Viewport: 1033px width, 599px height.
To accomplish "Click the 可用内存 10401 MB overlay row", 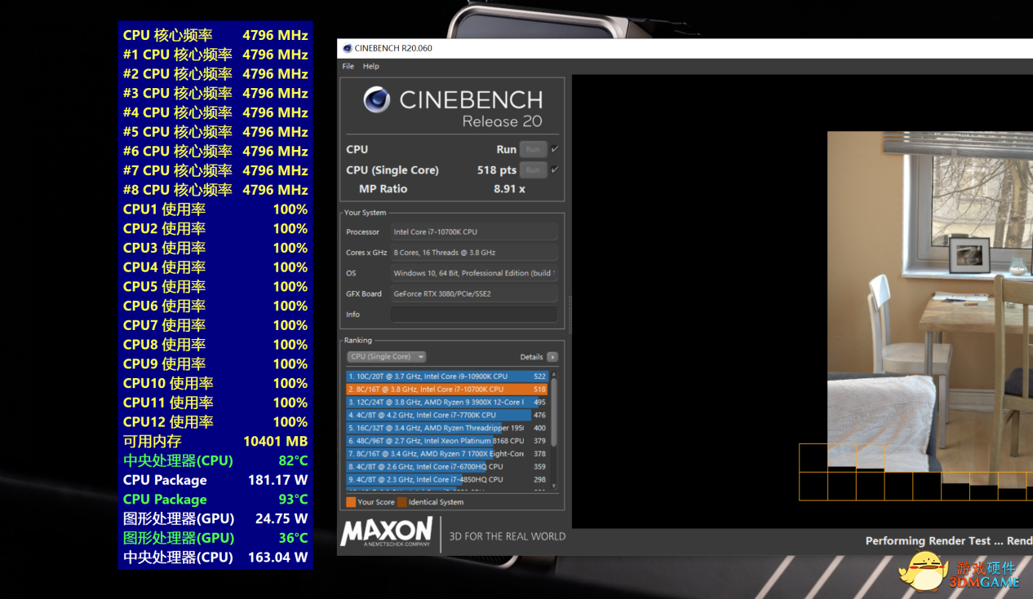I will (215, 441).
